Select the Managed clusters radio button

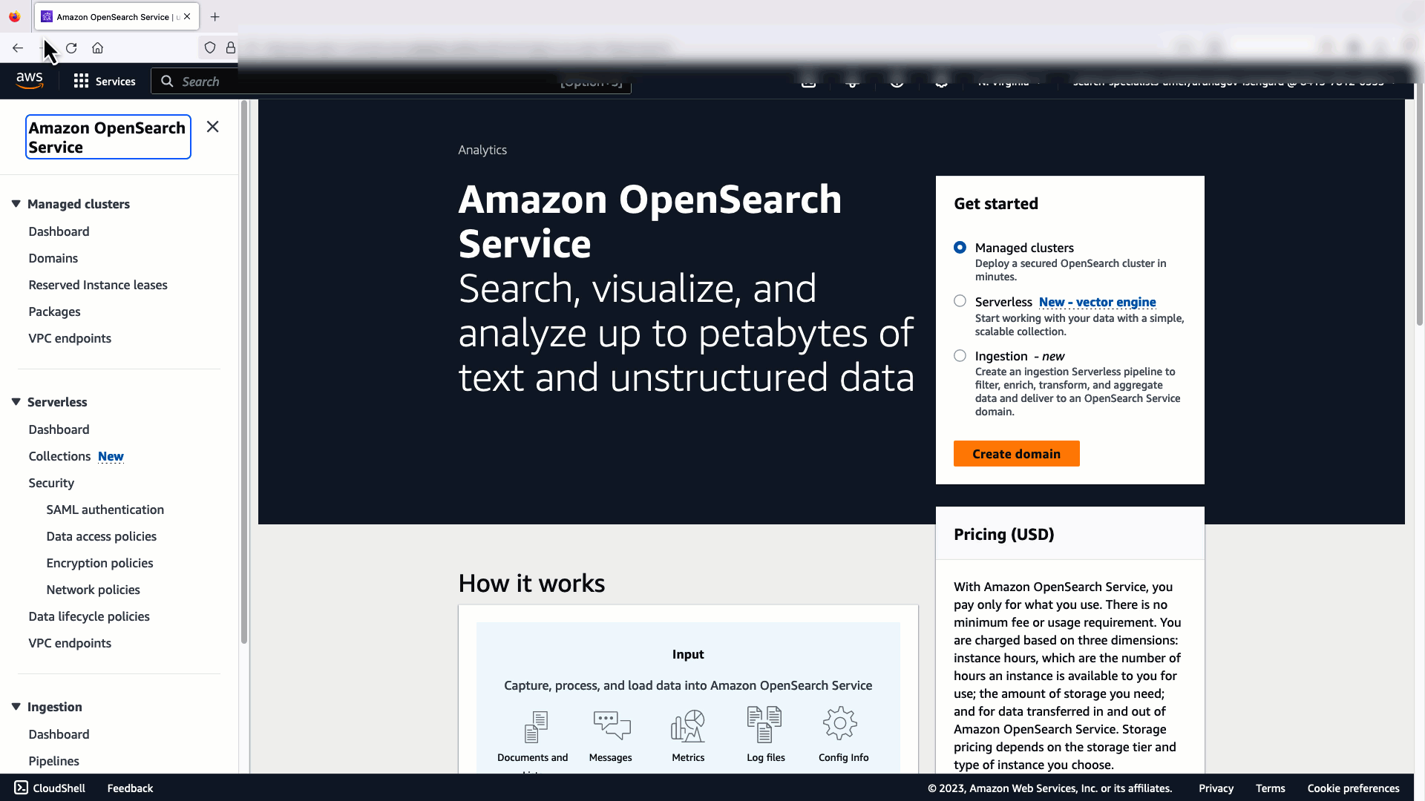pos(960,248)
